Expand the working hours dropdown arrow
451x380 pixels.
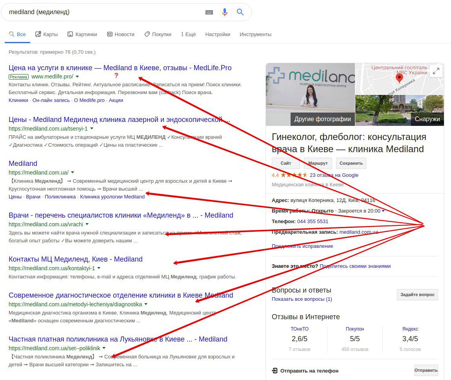coord(383,211)
